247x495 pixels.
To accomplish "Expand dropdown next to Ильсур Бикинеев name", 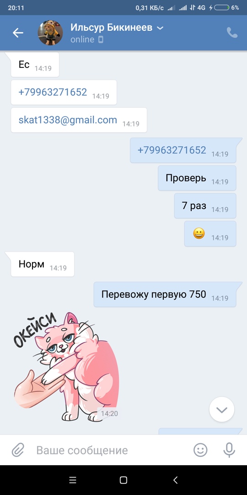I will click(x=160, y=28).
